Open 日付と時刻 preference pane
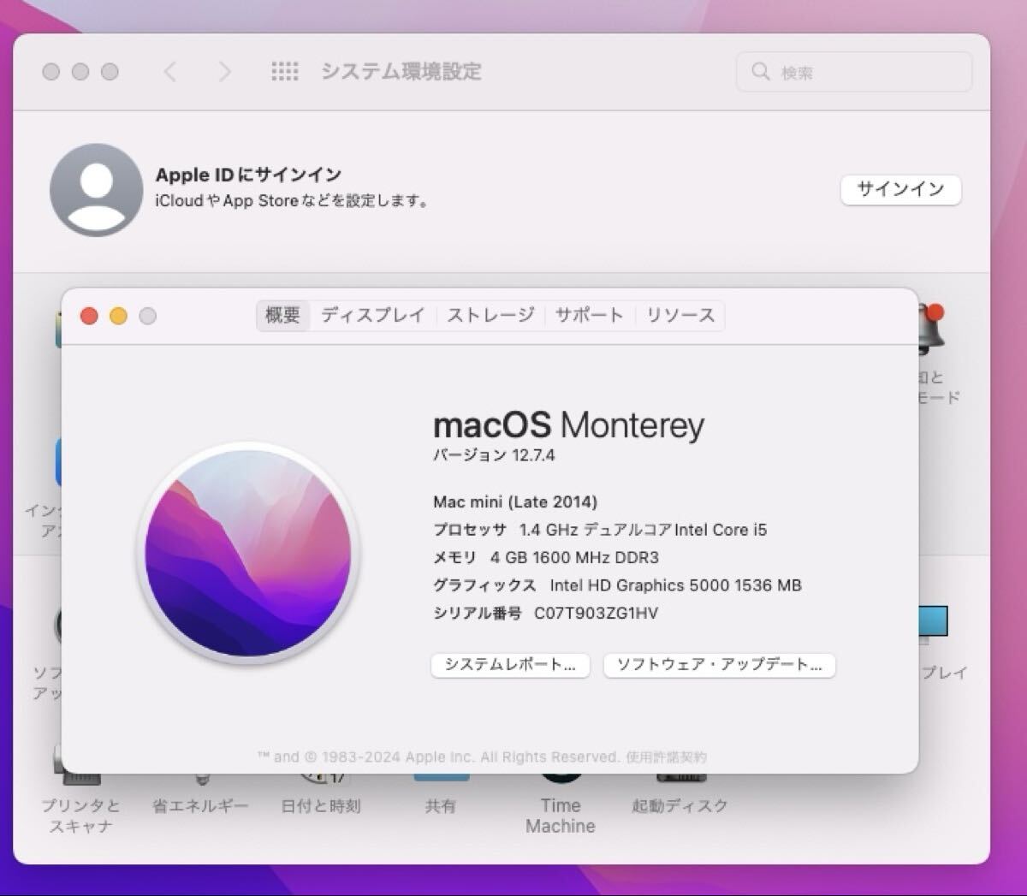 pos(321,794)
